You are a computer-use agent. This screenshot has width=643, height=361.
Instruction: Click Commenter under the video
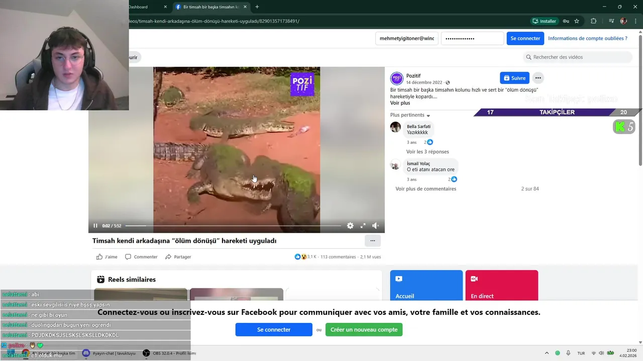pyautogui.click(x=141, y=257)
